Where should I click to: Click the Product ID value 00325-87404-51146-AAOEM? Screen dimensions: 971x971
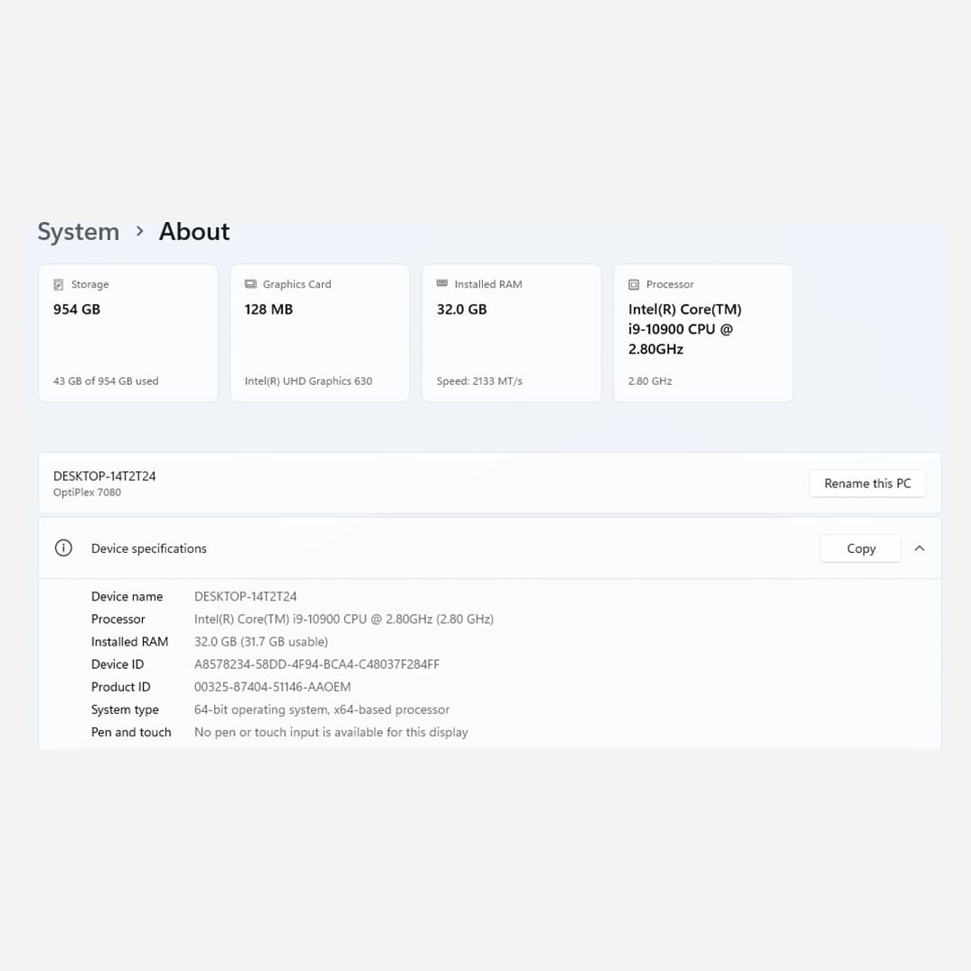click(x=272, y=687)
